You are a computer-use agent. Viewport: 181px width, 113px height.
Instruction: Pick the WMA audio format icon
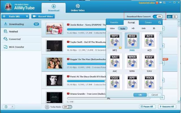pyautogui.click(x=132, y=62)
